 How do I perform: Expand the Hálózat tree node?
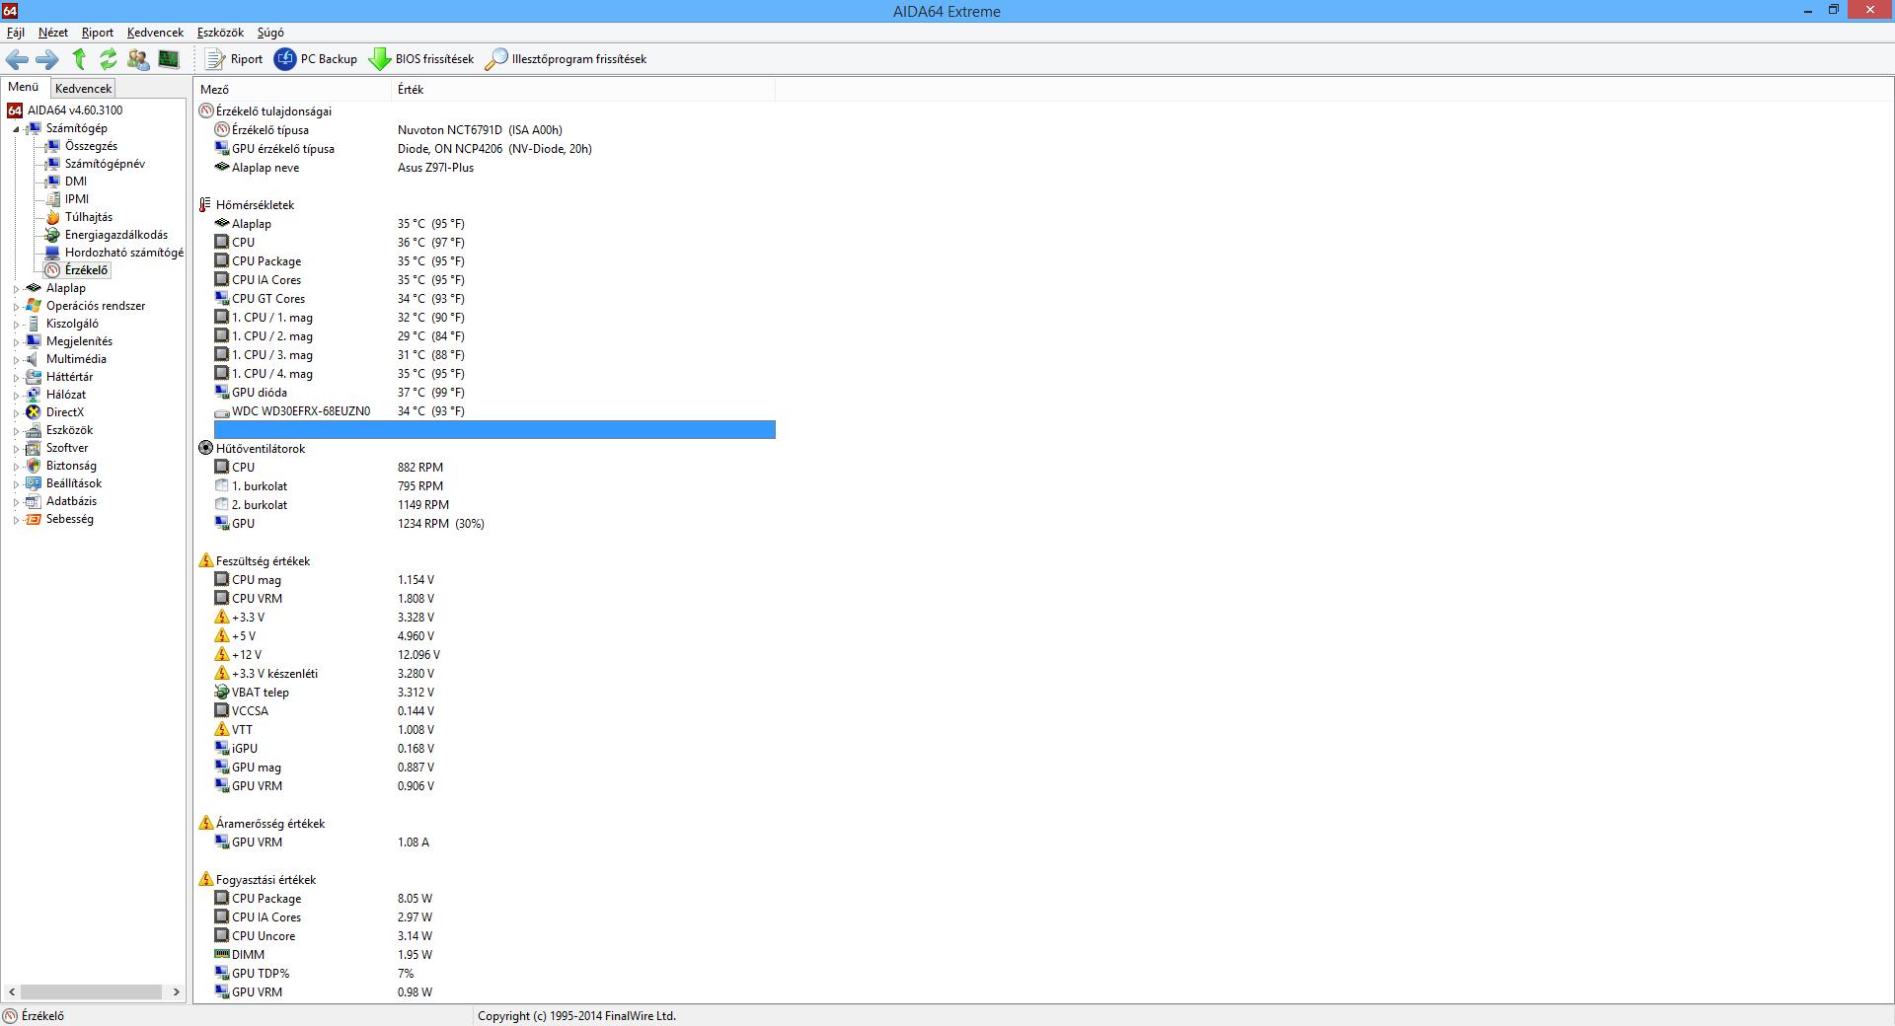coord(17,396)
